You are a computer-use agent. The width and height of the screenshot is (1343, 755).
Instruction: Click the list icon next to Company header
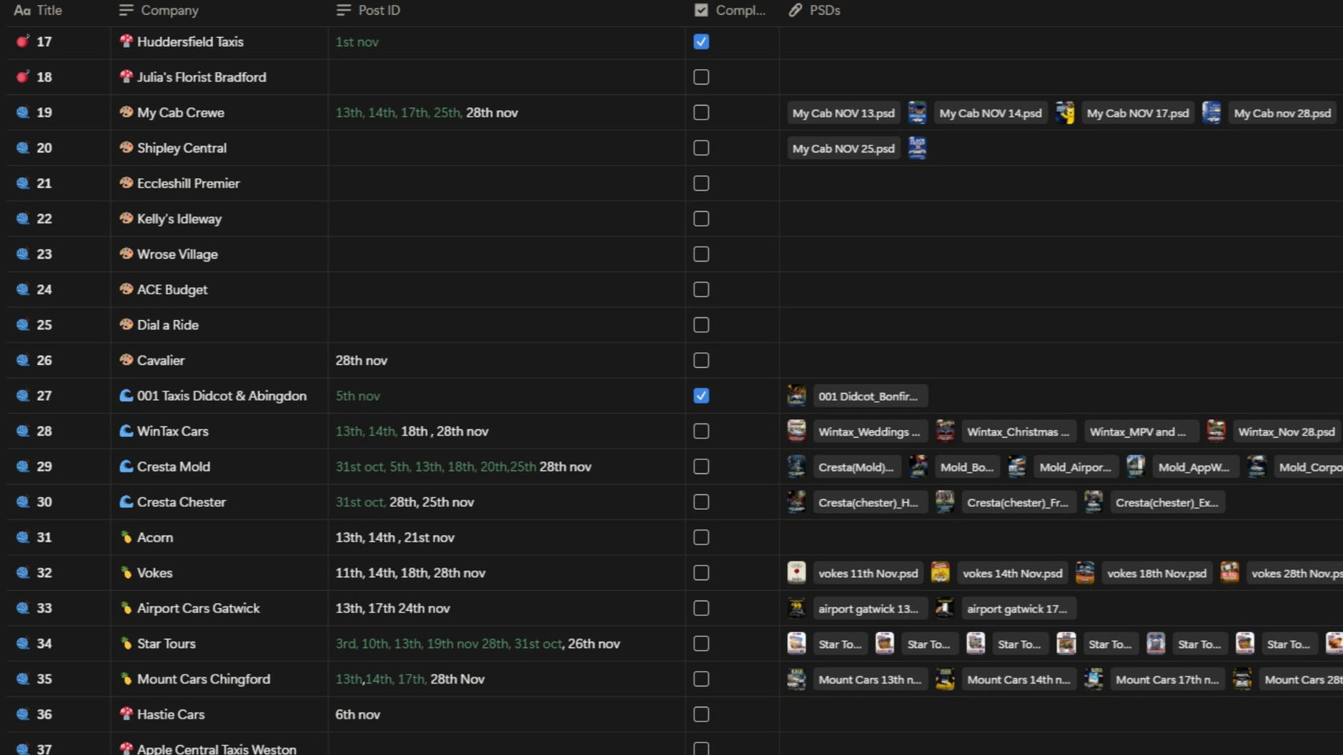126,10
